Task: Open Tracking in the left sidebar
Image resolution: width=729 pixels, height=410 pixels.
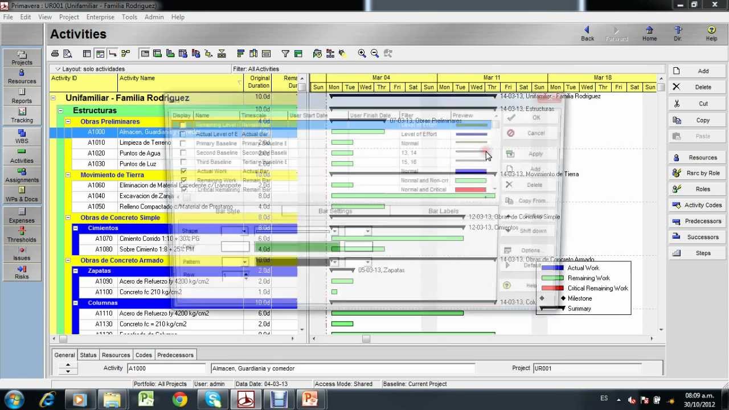Action: pos(22,115)
